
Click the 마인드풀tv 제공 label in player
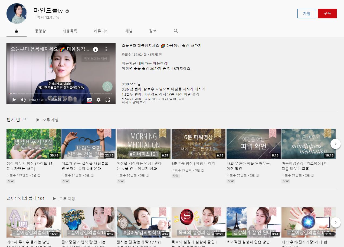(95, 58)
